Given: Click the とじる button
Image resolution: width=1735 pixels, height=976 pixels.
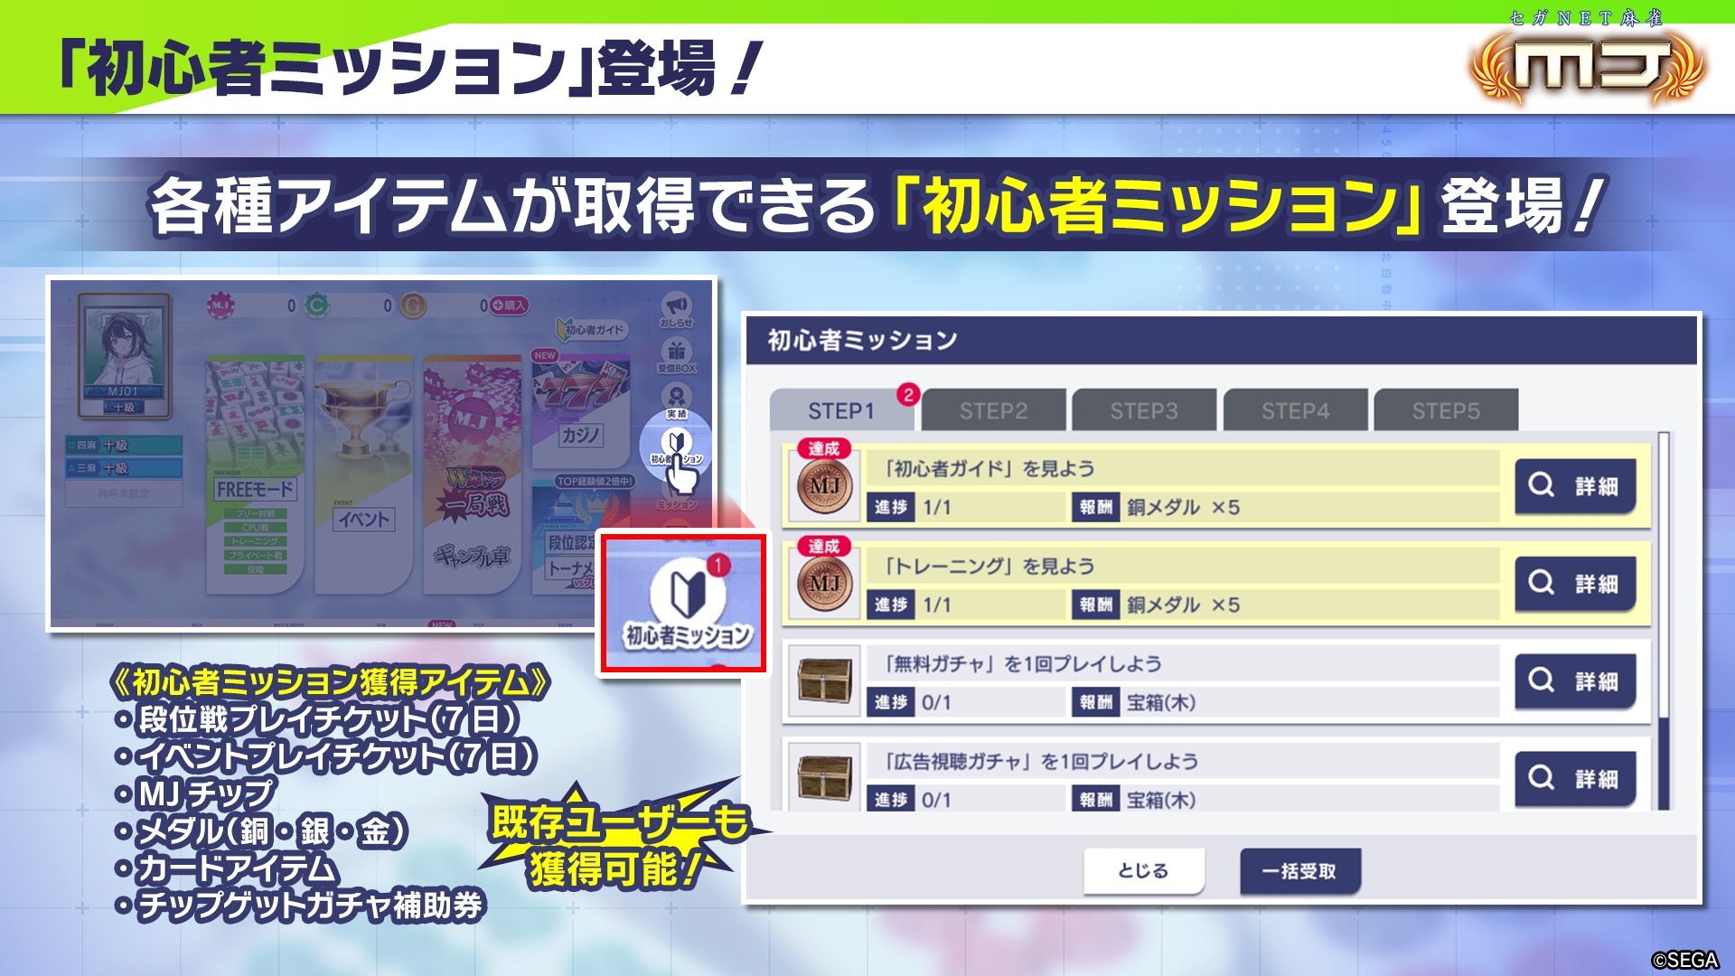Looking at the screenshot, I should coord(1144,871).
